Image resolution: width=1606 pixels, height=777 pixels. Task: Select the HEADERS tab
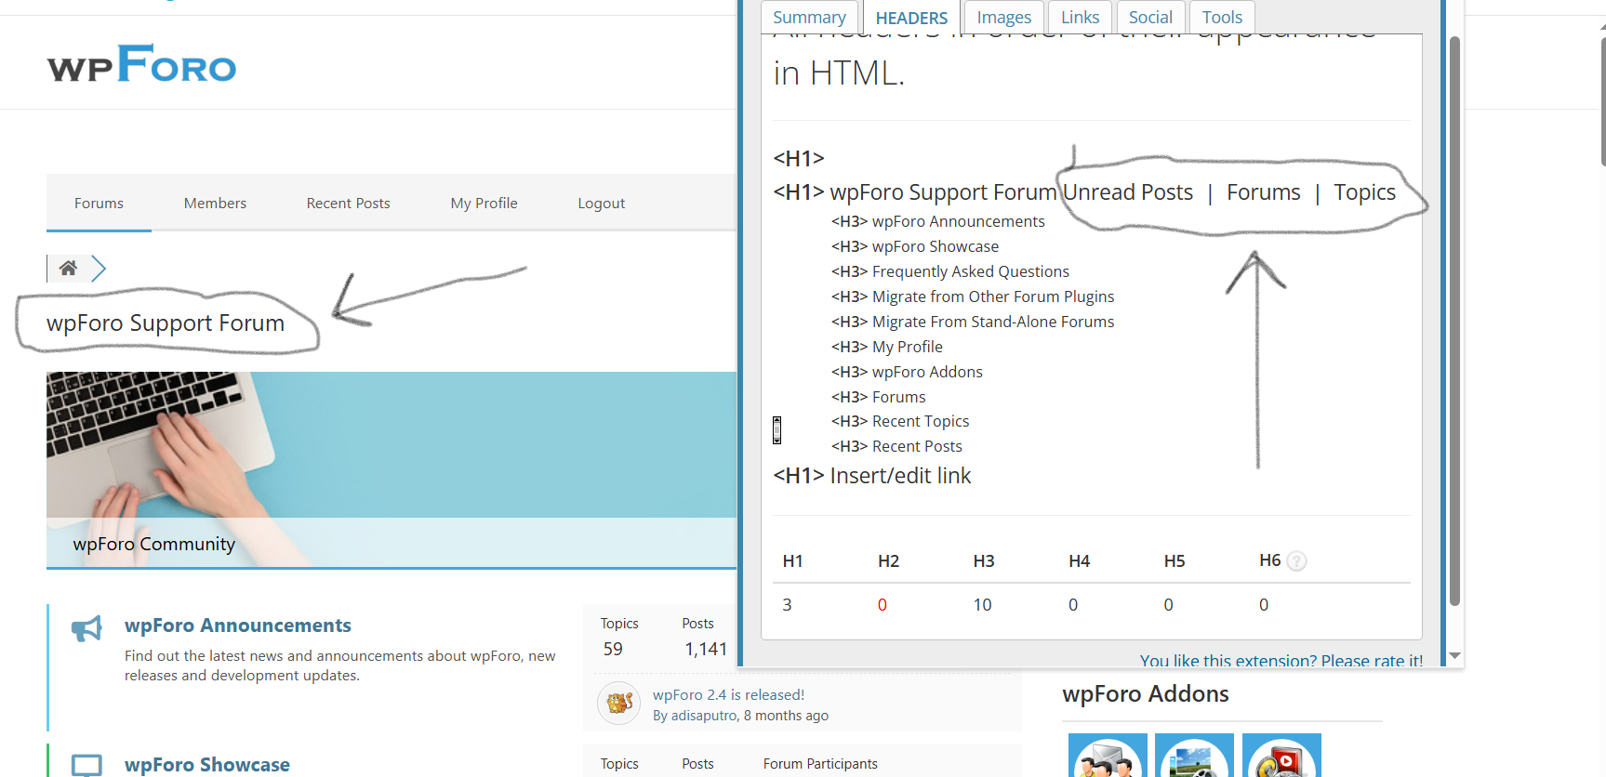click(911, 17)
